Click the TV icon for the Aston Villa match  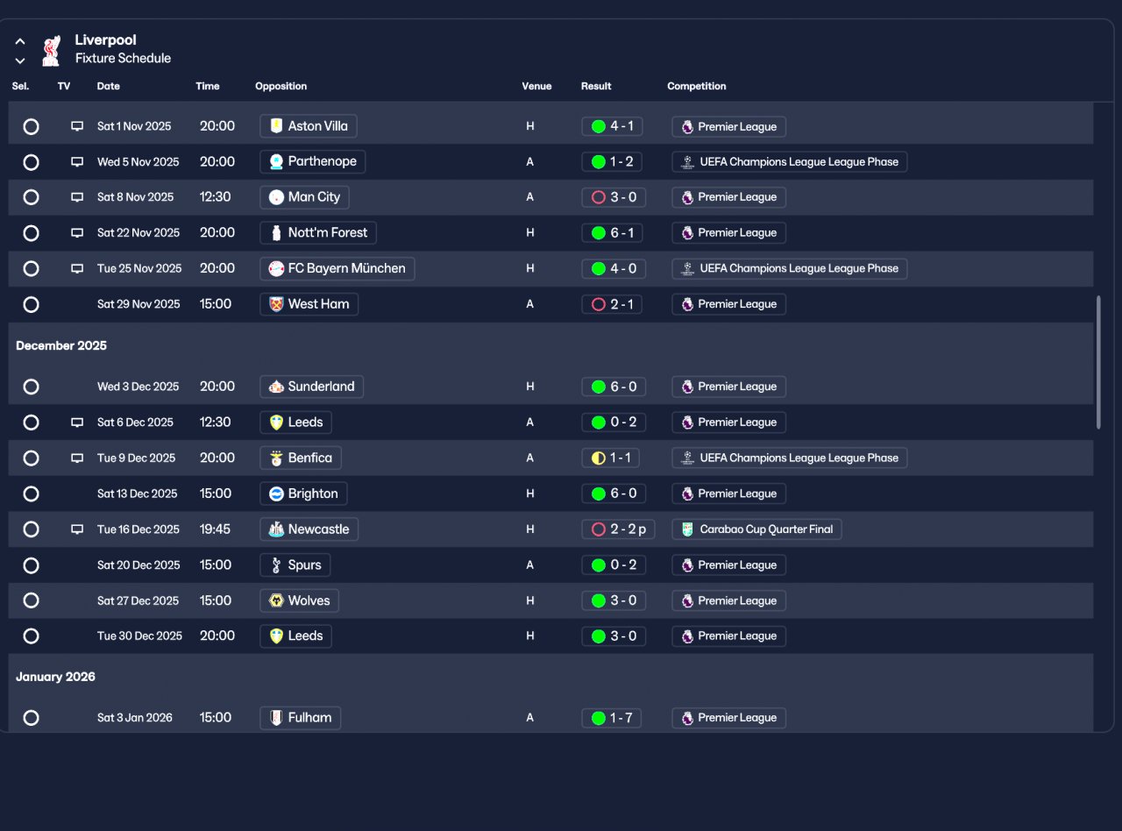[77, 126]
